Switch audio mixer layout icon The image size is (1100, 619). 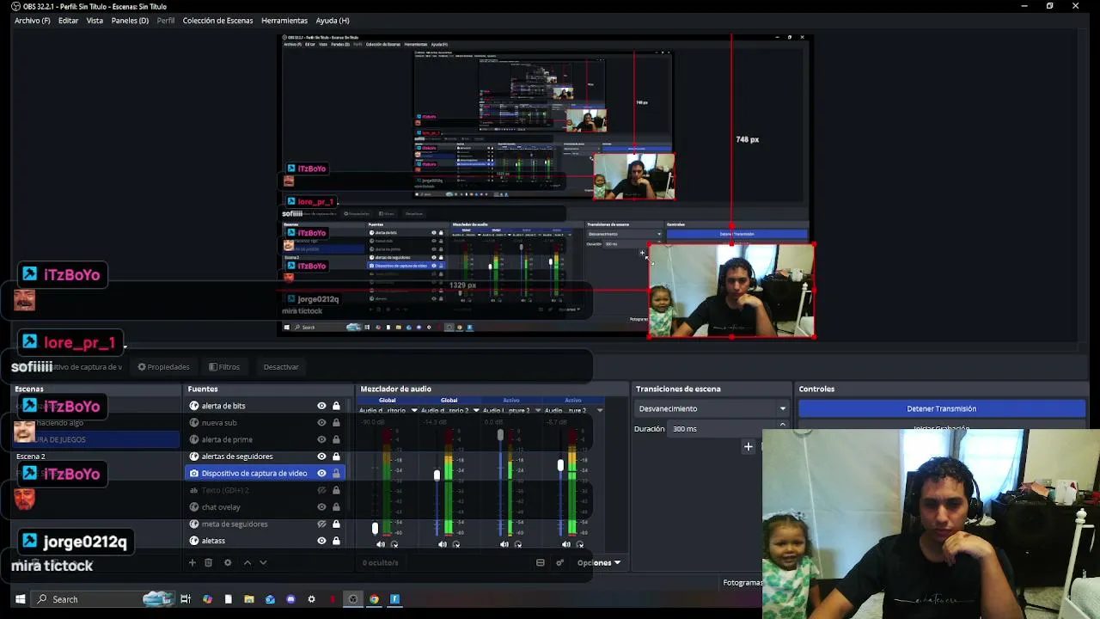541,563
